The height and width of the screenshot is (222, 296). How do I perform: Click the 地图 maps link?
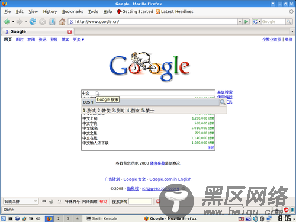tap(31, 40)
